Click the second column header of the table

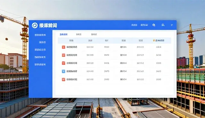pos(90,40)
